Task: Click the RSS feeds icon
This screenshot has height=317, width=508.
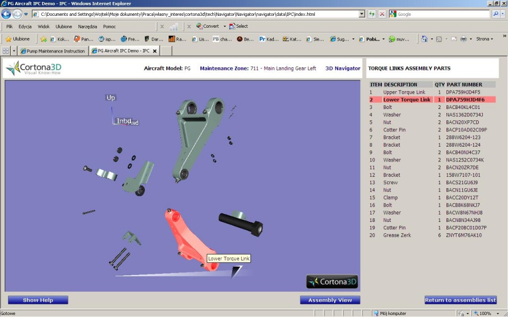Action: tap(439, 39)
